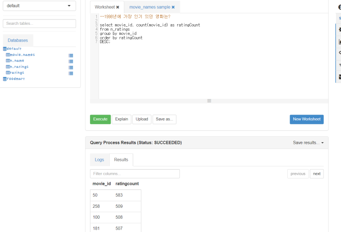The image size is (341, 232).
Task: Close the Worksheet tab with its x
Action: pyautogui.click(x=117, y=7)
